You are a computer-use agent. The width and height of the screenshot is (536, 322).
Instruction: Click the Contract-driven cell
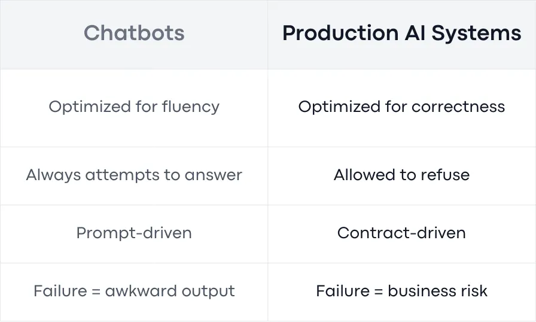pyautogui.click(x=401, y=233)
